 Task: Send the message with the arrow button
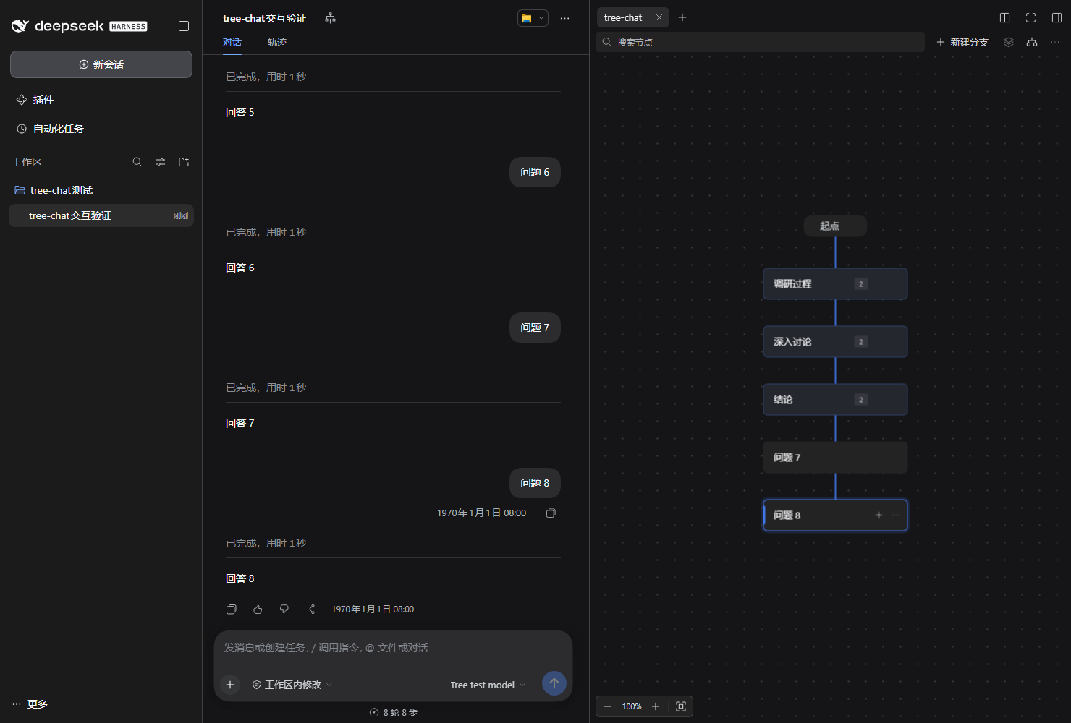[x=554, y=683]
